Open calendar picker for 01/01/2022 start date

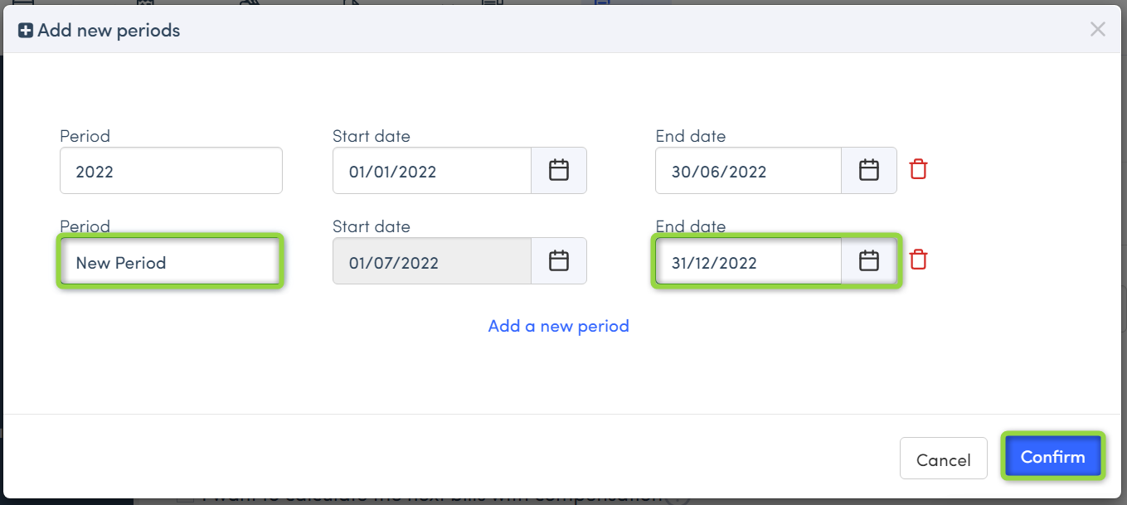pyautogui.click(x=559, y=171)
